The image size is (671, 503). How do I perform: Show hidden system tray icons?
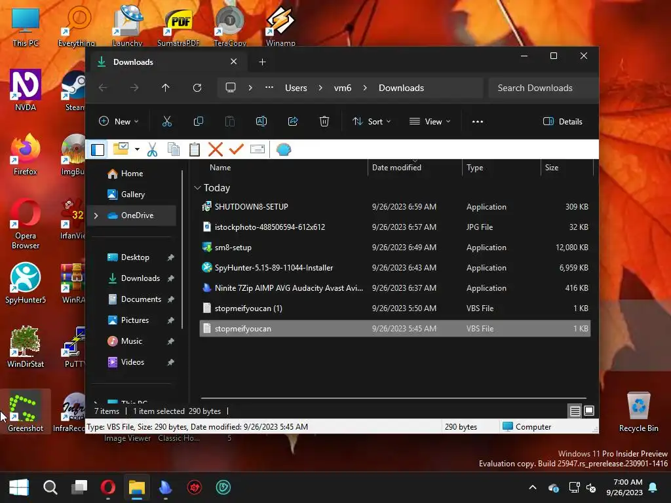pos(533,487)
